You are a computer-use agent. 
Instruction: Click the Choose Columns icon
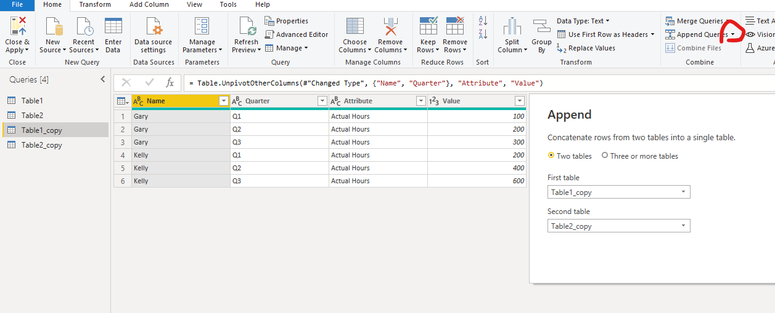click(x=355, y=26)
